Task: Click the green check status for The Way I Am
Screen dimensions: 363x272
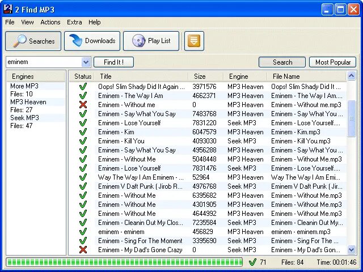Action: [x=83, y=96]
